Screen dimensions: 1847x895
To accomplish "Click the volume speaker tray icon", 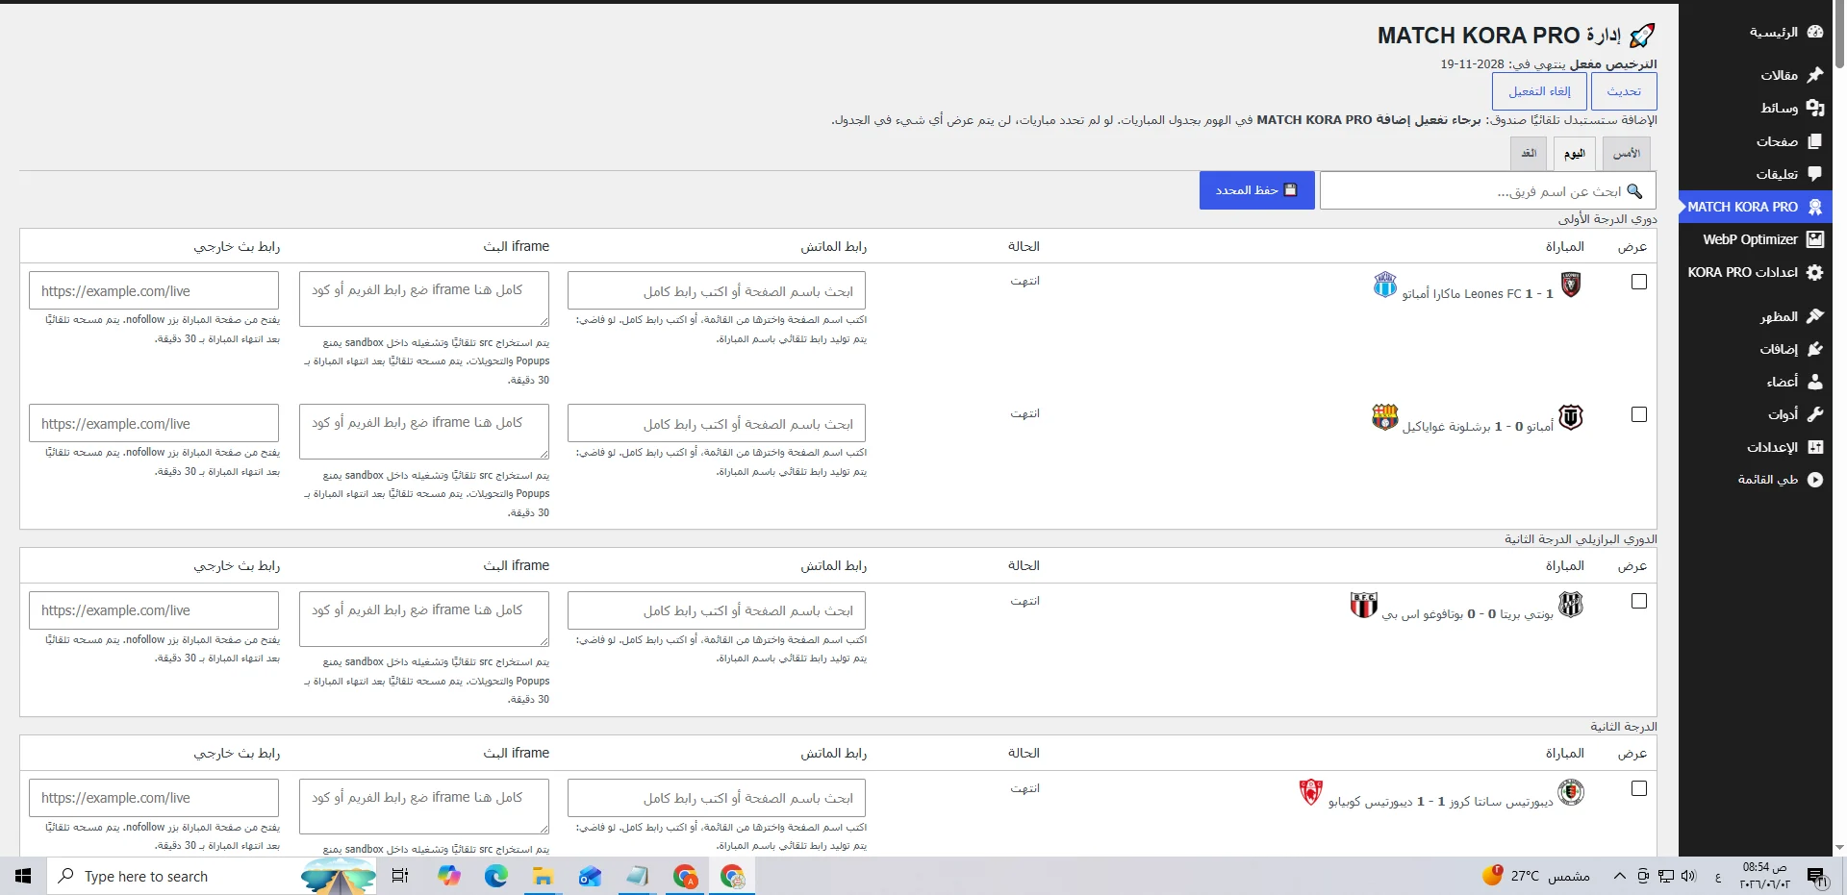I will coord(1688,876).
